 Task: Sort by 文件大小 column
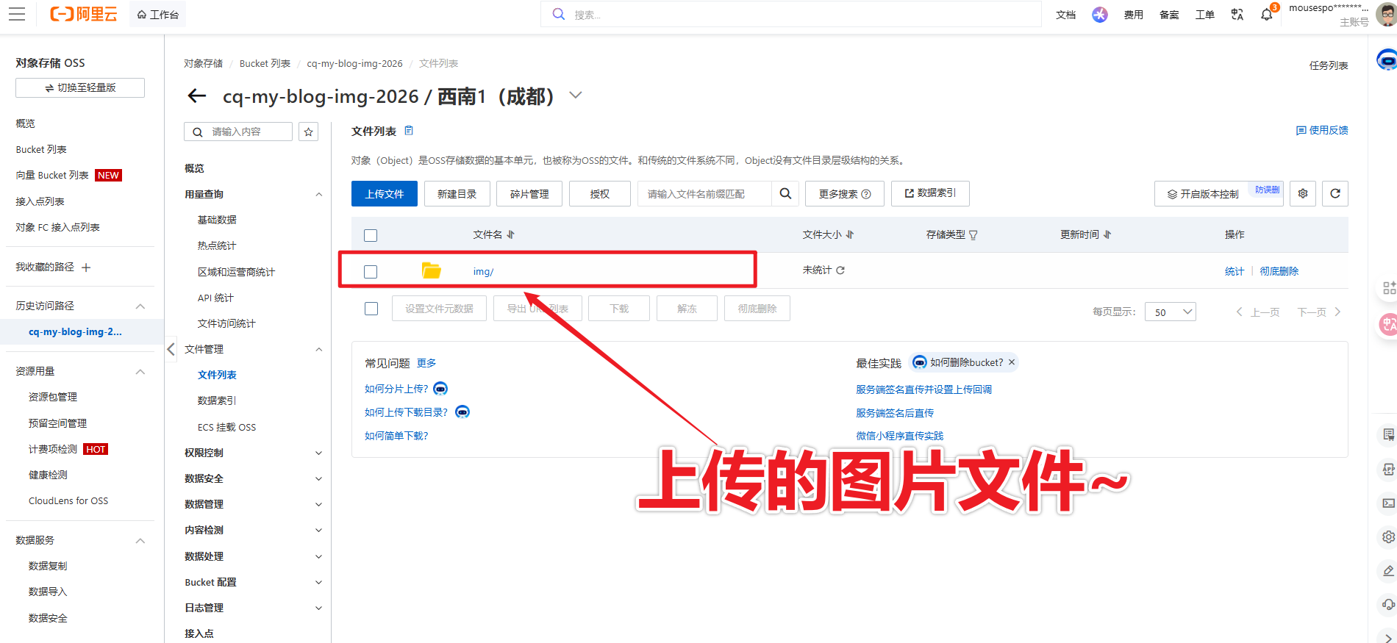click(x=849, y=234)
